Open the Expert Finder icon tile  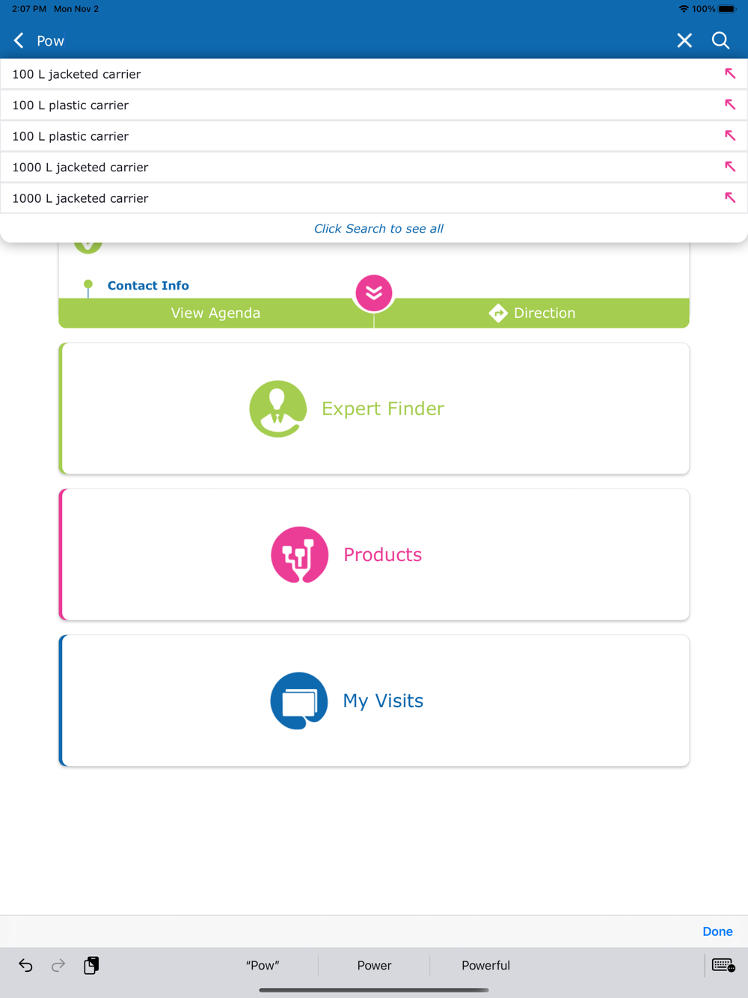[x=278, y=408]
